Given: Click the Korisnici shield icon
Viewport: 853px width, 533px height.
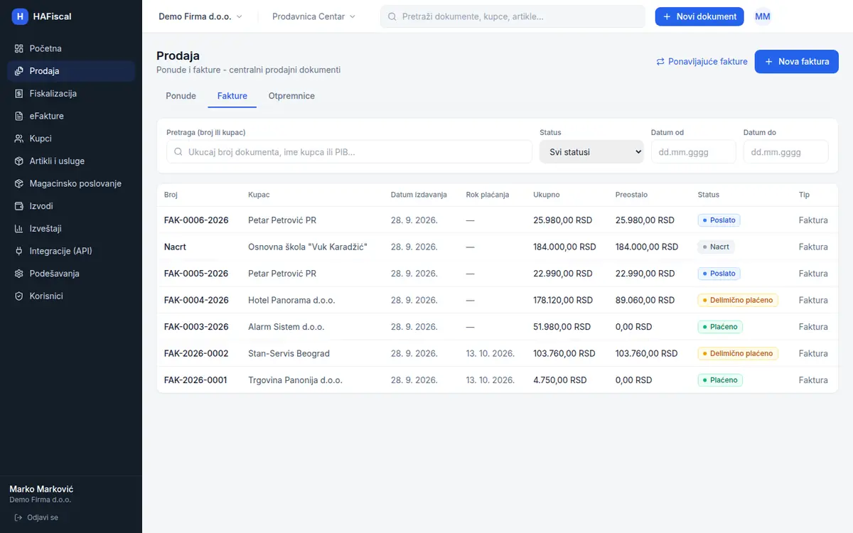Looking at the screenshot, I should pyautogui.click(x=19, y=296).
